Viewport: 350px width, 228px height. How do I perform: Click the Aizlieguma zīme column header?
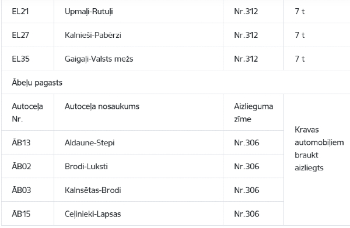pyautogui.click(x=254, y=112)
